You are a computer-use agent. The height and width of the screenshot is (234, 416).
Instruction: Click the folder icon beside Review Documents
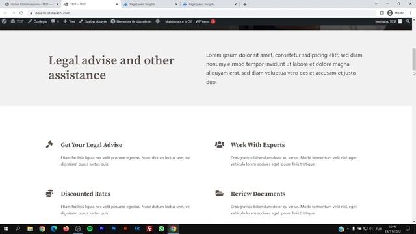point(220,194)
